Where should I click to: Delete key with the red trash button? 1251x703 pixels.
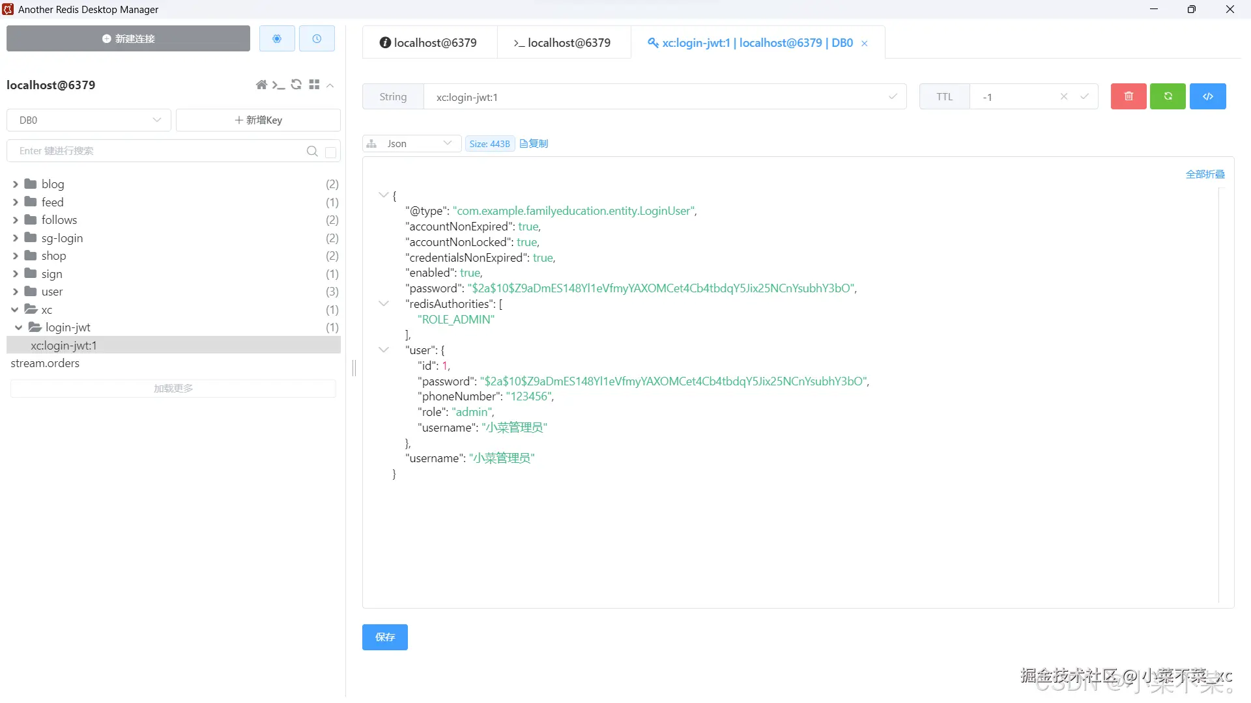click(1129, 96)
